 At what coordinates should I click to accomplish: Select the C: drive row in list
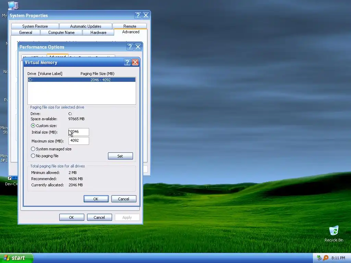pyautogui.click(x=82, y=79)
